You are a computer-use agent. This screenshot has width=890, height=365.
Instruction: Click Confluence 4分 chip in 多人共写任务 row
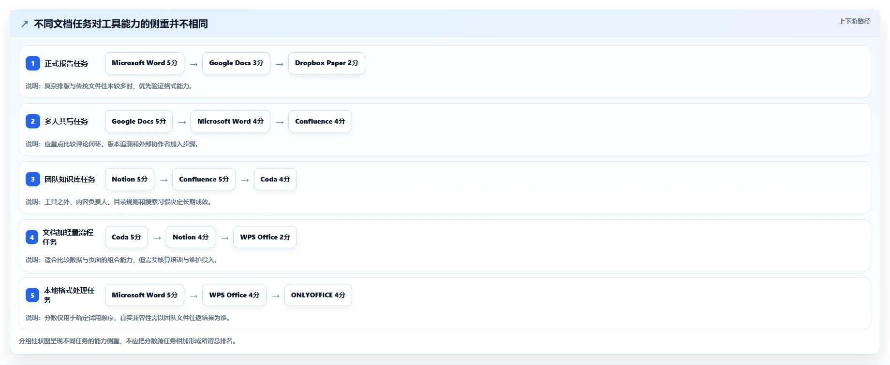pyautogui.click(x=320, y=121)
